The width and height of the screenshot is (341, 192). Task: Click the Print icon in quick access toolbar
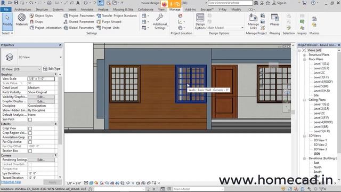click(49, 3)
